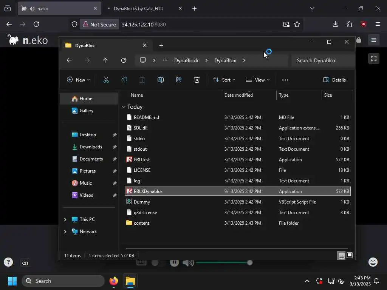This screenshot has width=387, height=290.
Task: Toggle n.eko fullscreen mode
Action: pyautogui.click(x=373, y=59)
